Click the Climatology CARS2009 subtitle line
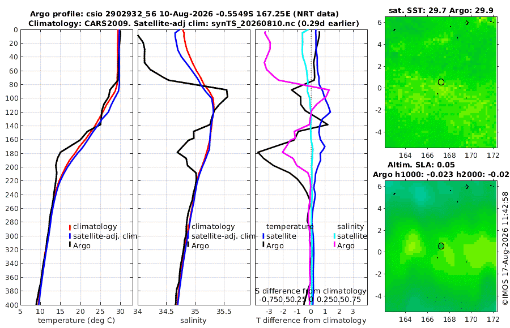Screen dimensions: 510x328 pyautogui.click(x=194, y=23)
